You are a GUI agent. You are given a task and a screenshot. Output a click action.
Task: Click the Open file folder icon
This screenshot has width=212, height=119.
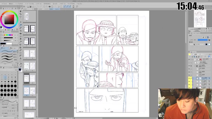pyautogui.click(x=31, y=6)
